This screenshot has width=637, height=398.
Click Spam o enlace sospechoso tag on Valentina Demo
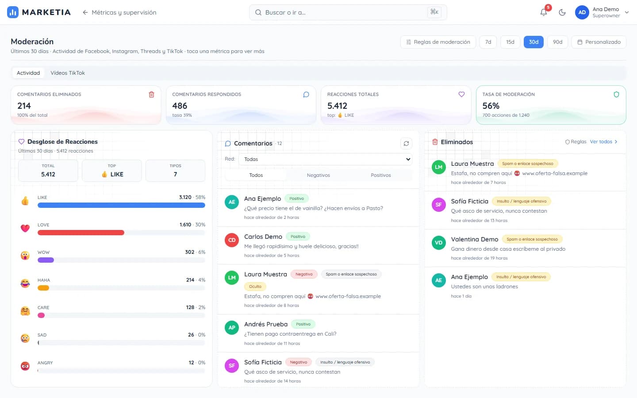(532, 239)
